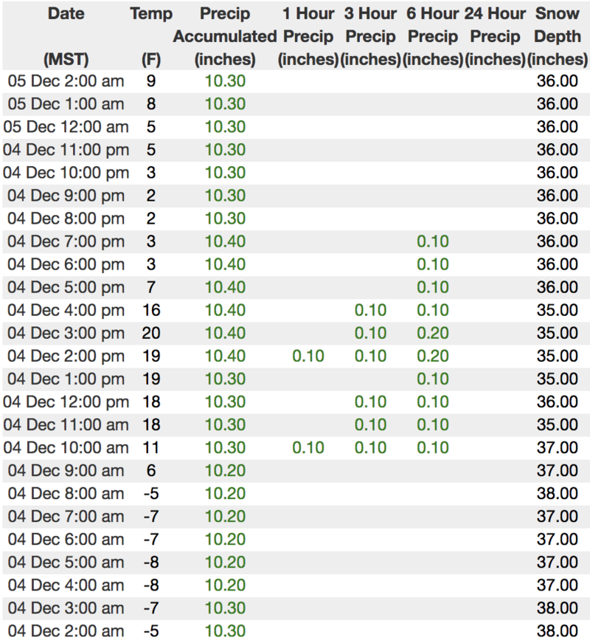
Task: Click the Date column header
Action: pos(66,14)
